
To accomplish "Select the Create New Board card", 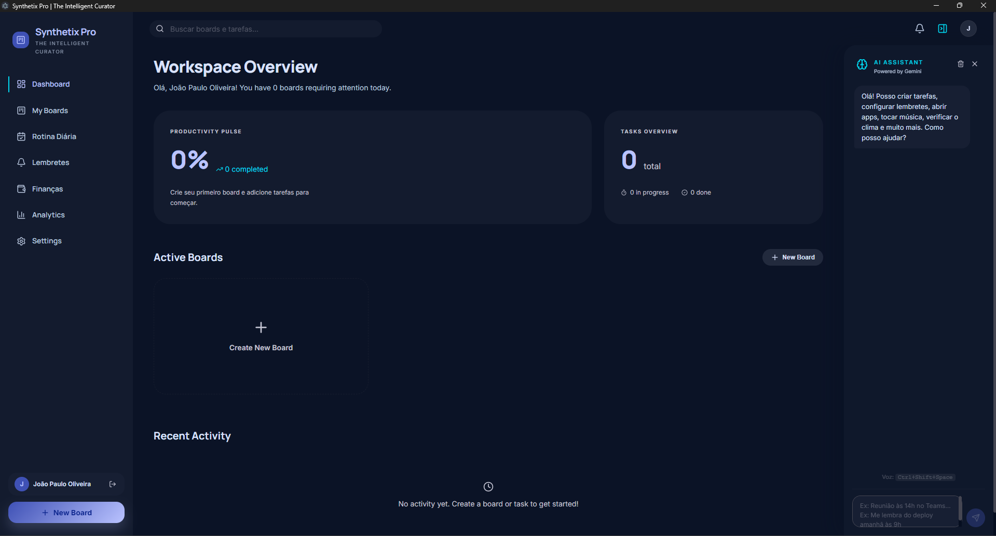I will coord(261,336).
